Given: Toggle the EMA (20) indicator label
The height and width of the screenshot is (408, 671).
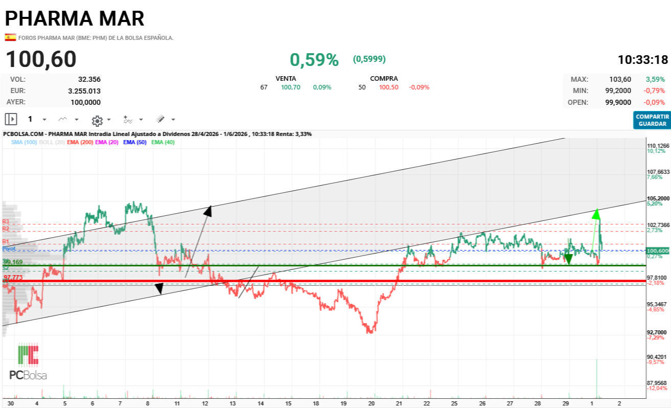Looking at the screenshot, I should [106, 142].
